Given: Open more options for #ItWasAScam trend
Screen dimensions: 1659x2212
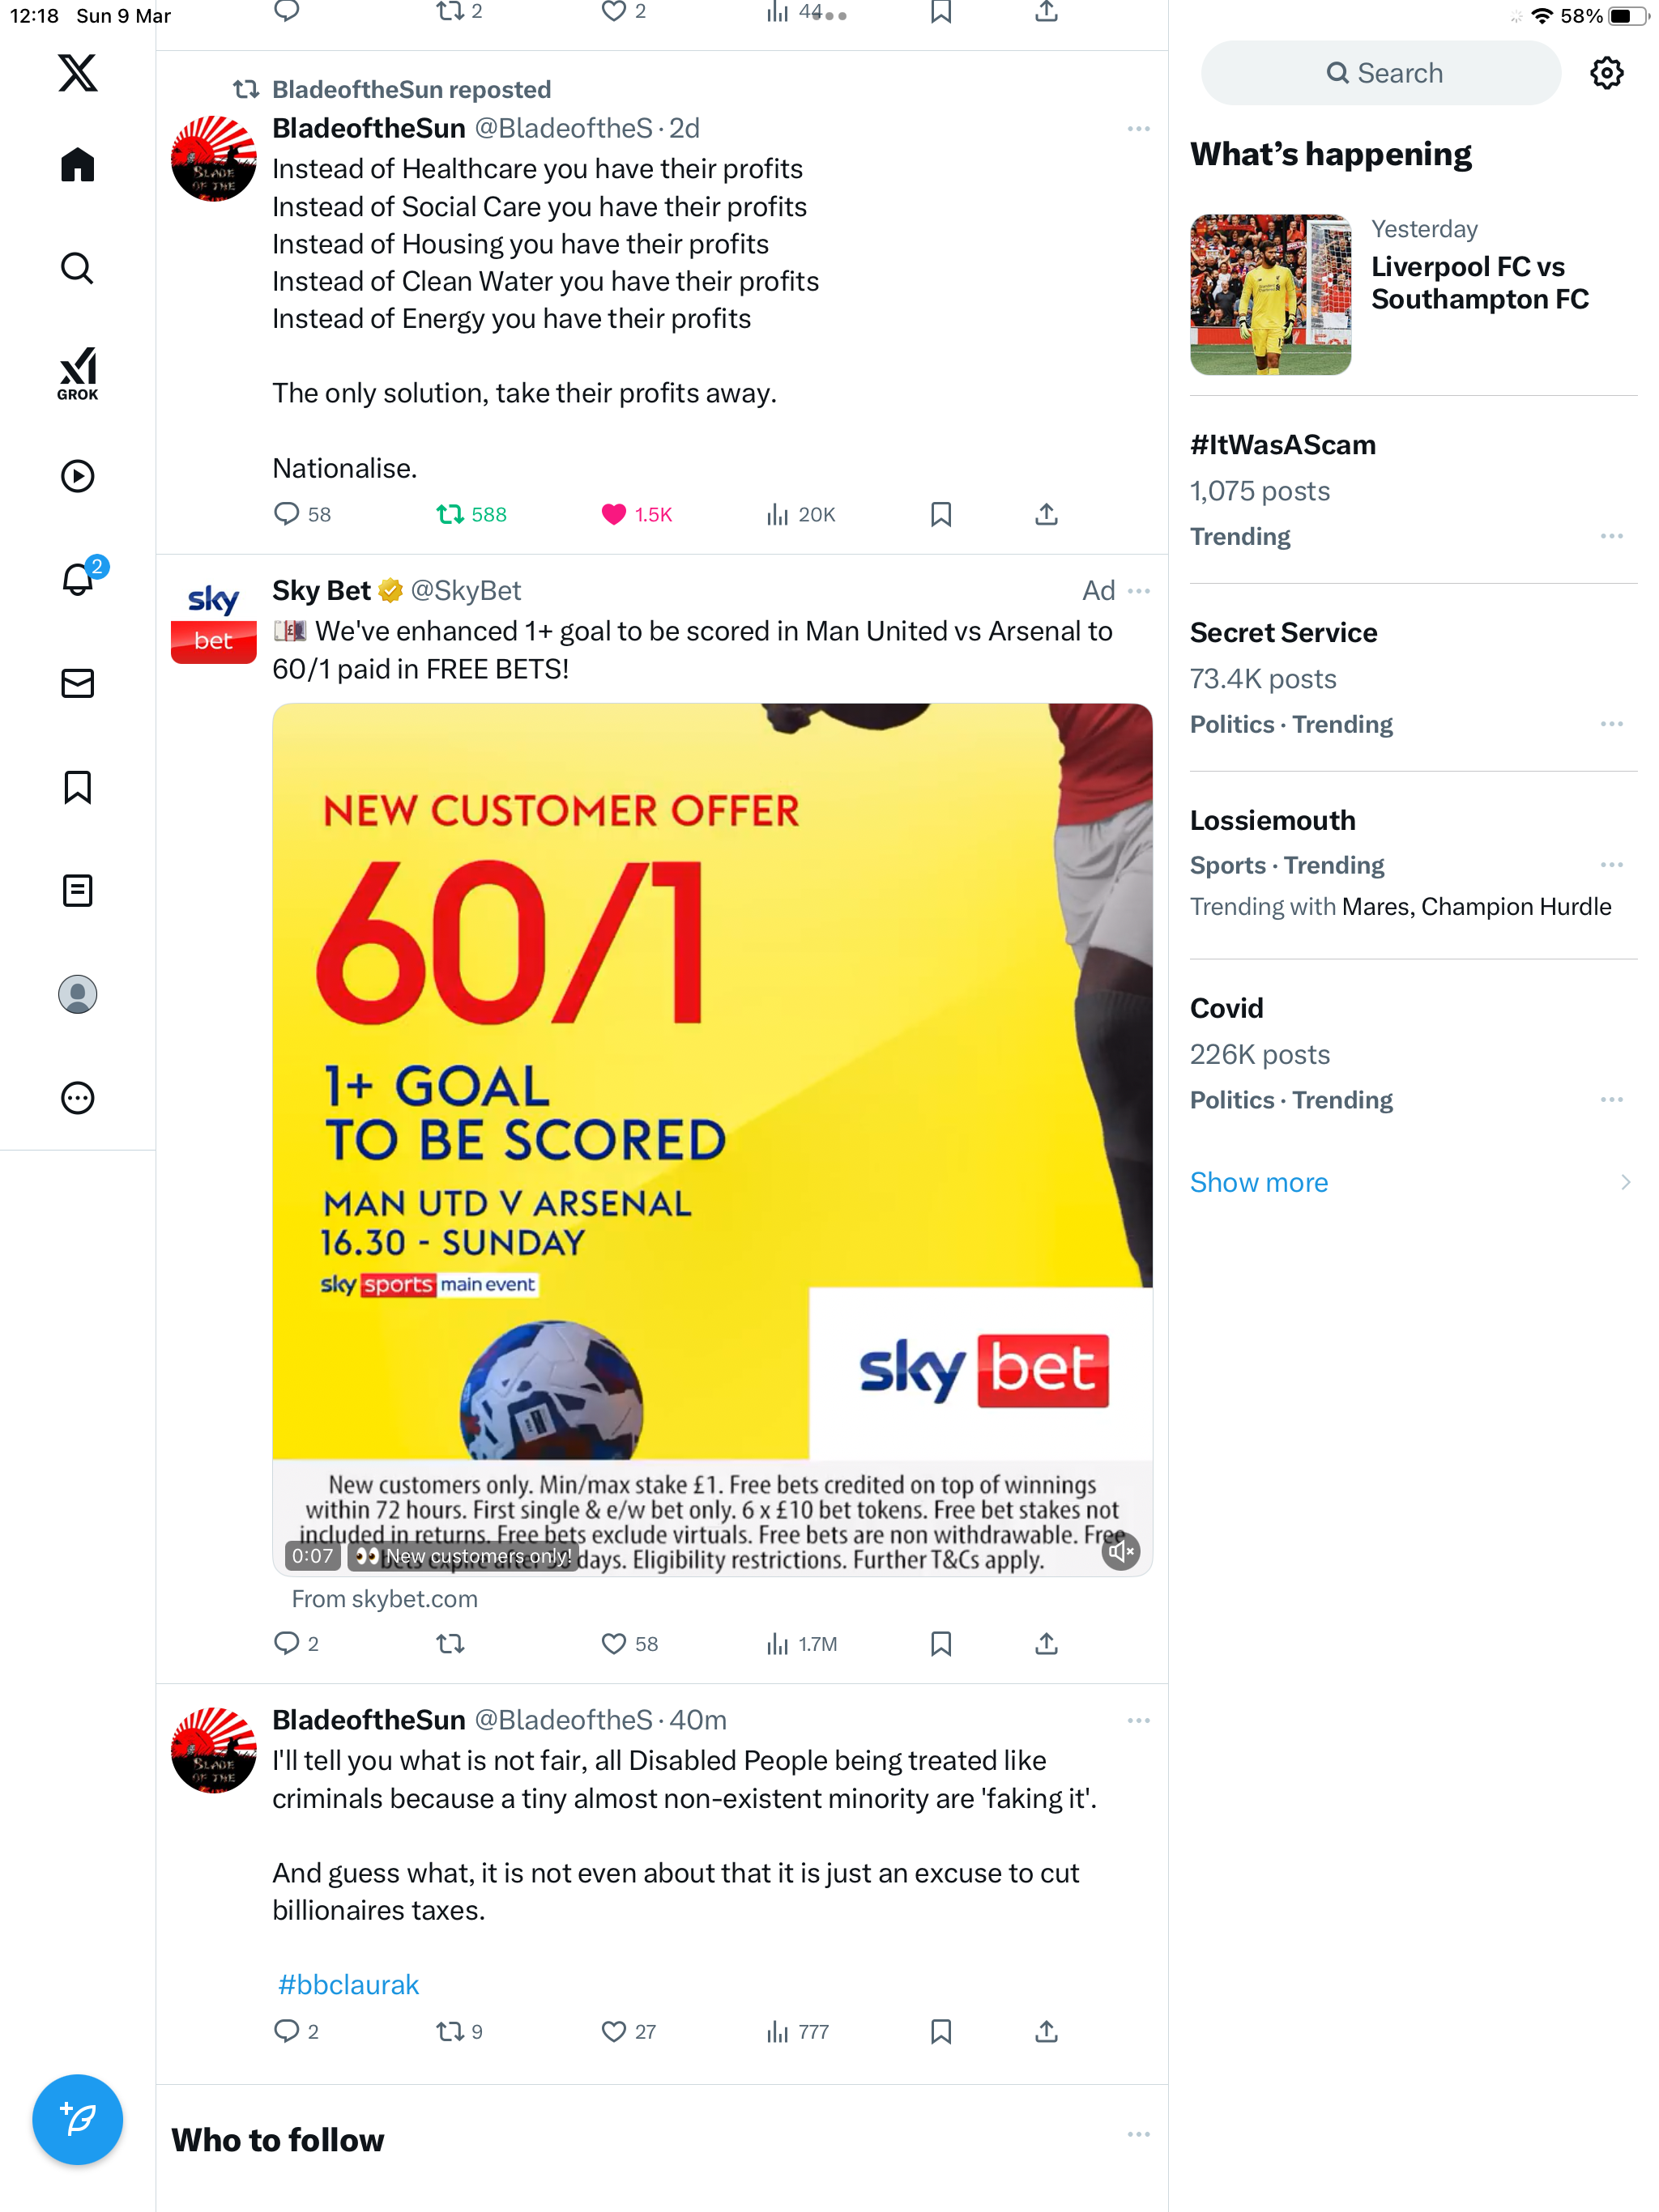Looking at the screenshot, I should pyautogui.click(x=1611, y=536).
